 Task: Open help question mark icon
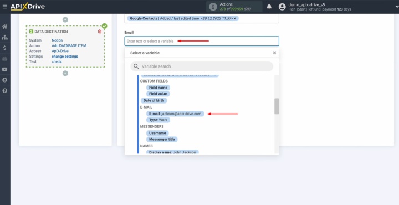tap(4, 91)
